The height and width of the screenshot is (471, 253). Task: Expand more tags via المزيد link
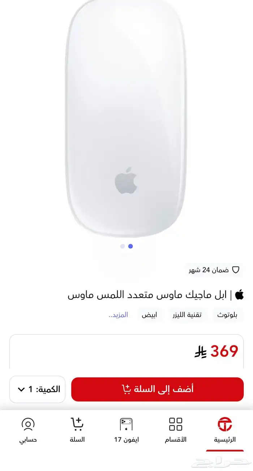click(x=119, y=315)
